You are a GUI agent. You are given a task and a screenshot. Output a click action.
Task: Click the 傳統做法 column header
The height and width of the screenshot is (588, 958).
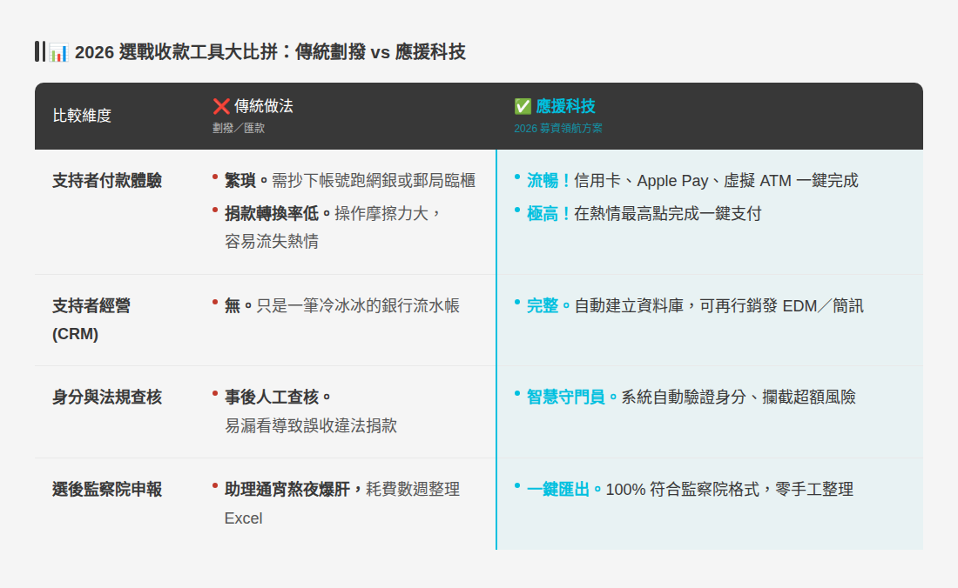click(x=263, y=106)
